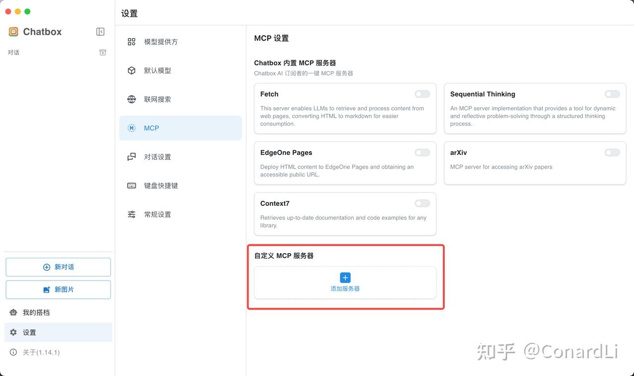Click the 'Chatbox AI 订阅者的一键 MCP 服务器' subtitle

(304, 73)
